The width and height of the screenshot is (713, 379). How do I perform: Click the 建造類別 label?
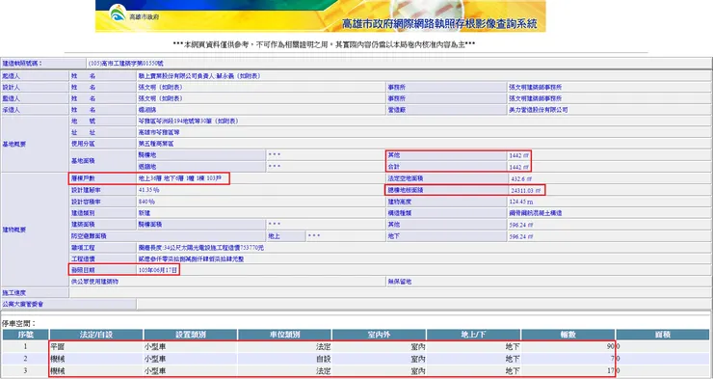click(83, 213)
